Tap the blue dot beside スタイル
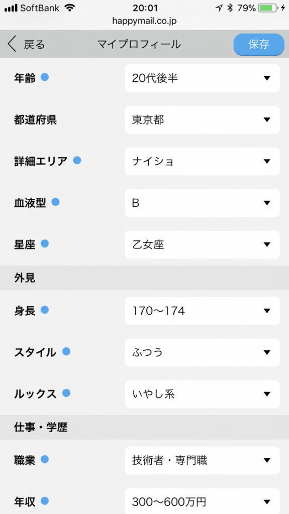 click(66, 351)
